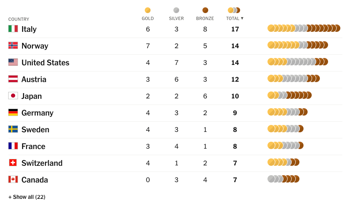Click Italy's row of medal circles
The image size is (362, 205).
304,28
